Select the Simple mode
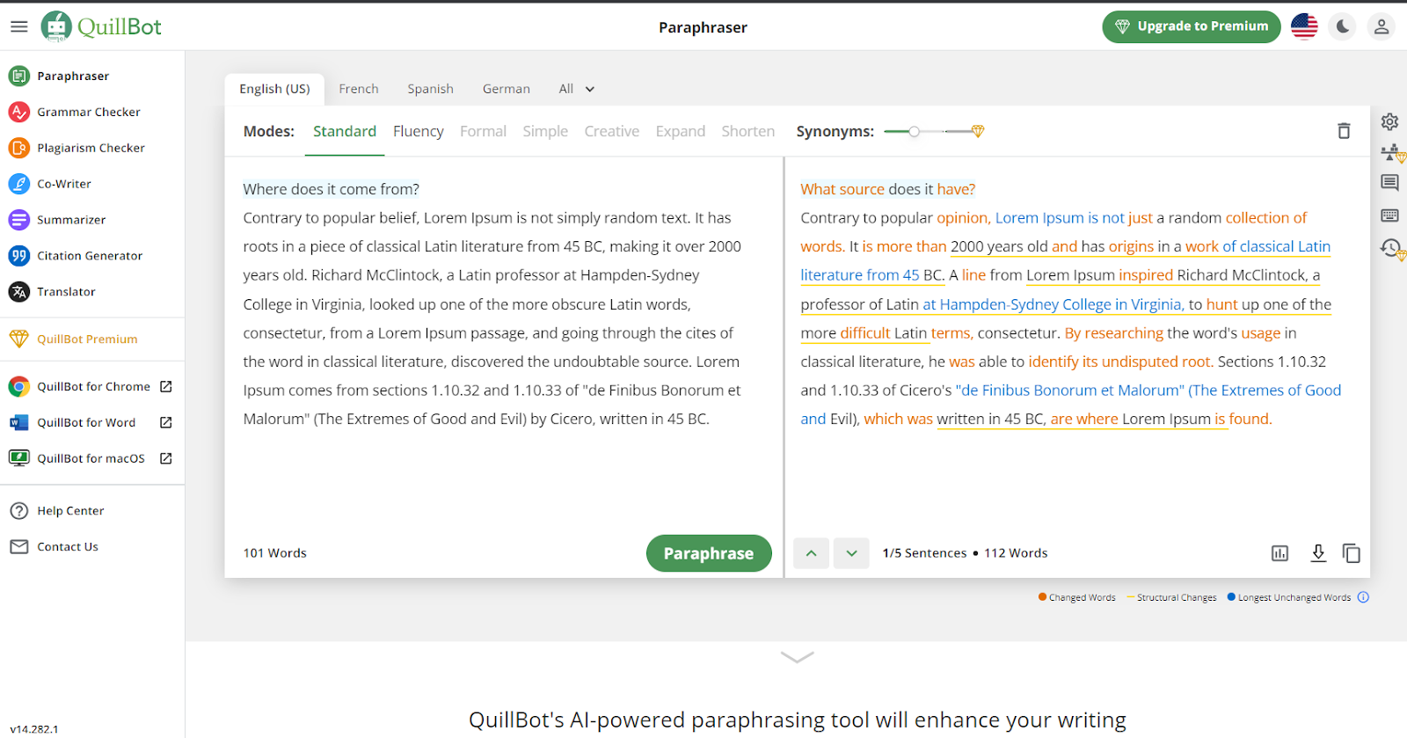The width and height of the screenshot is (1407, 738). pyautogui.click(x=545, y=131)
